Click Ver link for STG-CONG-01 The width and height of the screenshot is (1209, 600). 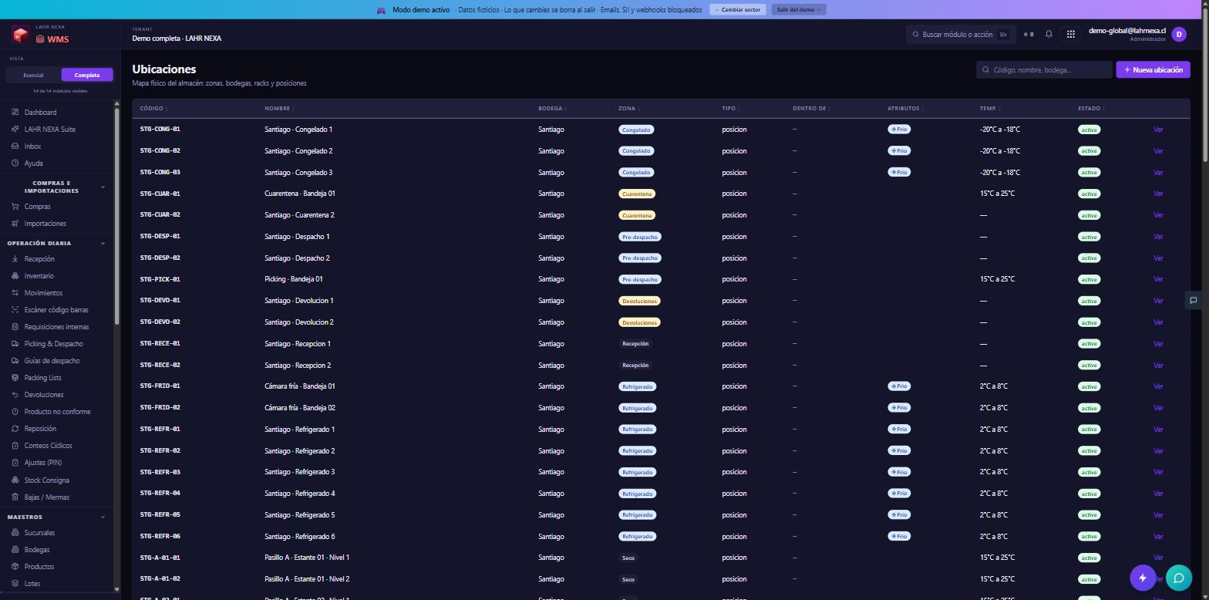tap(1158, 130)
